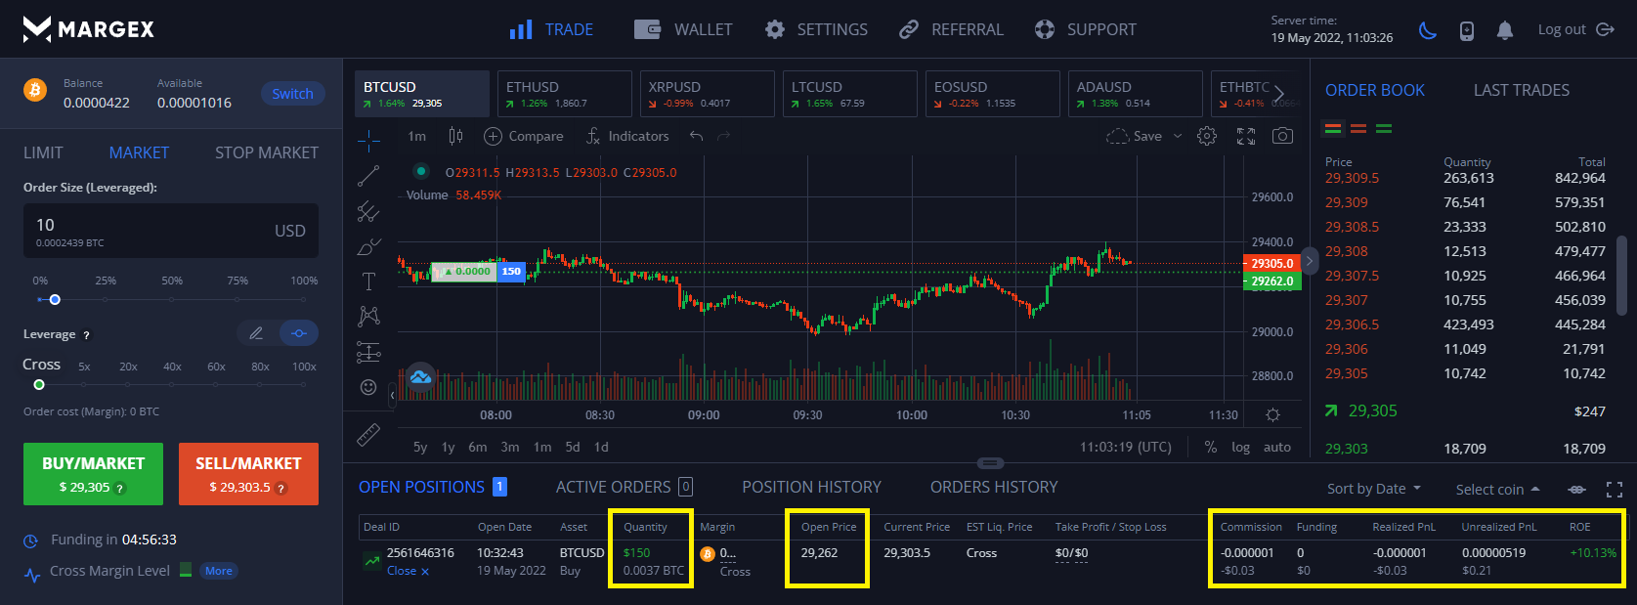Viewport: 1637px width, 605px height.
Task: Set leverage slider to 20x
Action: pos(128,385)
